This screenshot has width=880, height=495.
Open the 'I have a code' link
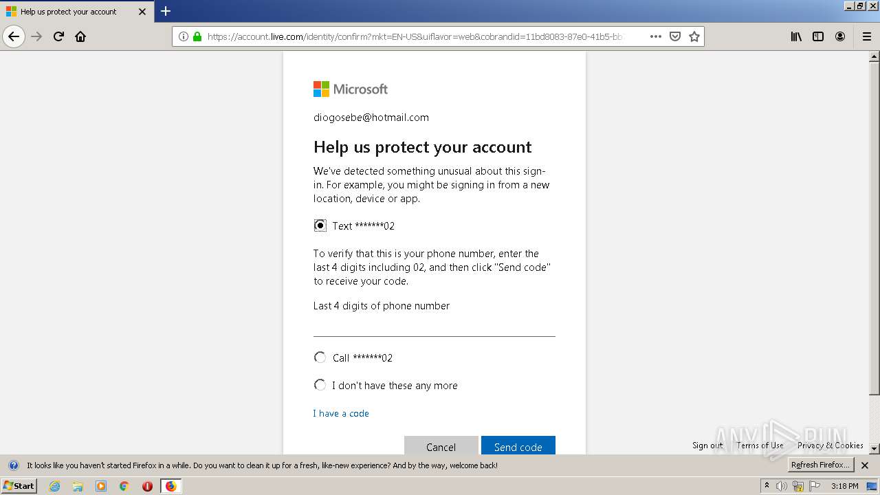341,413
